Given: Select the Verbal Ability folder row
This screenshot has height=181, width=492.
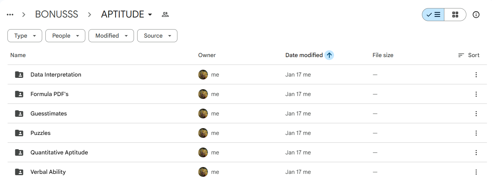Looking at the screenshot, I should [247, 172].
